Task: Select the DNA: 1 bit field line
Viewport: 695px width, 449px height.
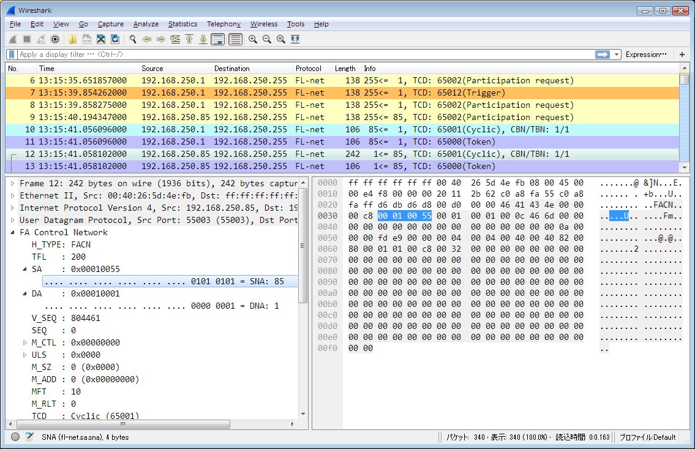Action: click(x=162, y=306)
